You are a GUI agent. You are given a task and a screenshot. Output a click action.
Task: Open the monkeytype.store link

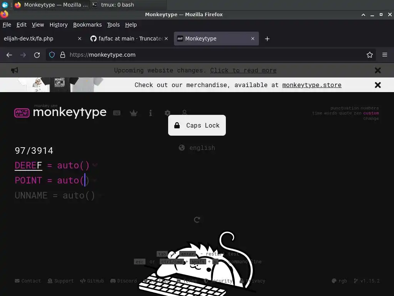[x=312, y=85]
